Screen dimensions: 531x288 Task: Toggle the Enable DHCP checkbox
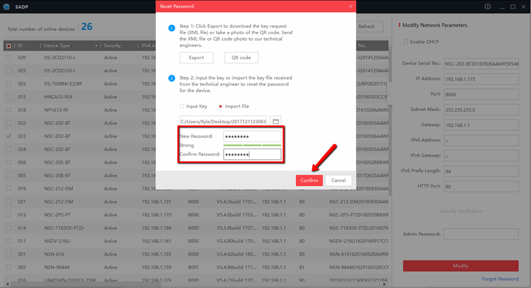point(406,42)
